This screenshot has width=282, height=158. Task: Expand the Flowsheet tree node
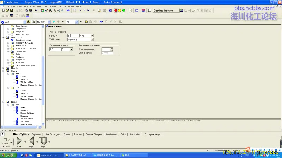click(4, 68)
